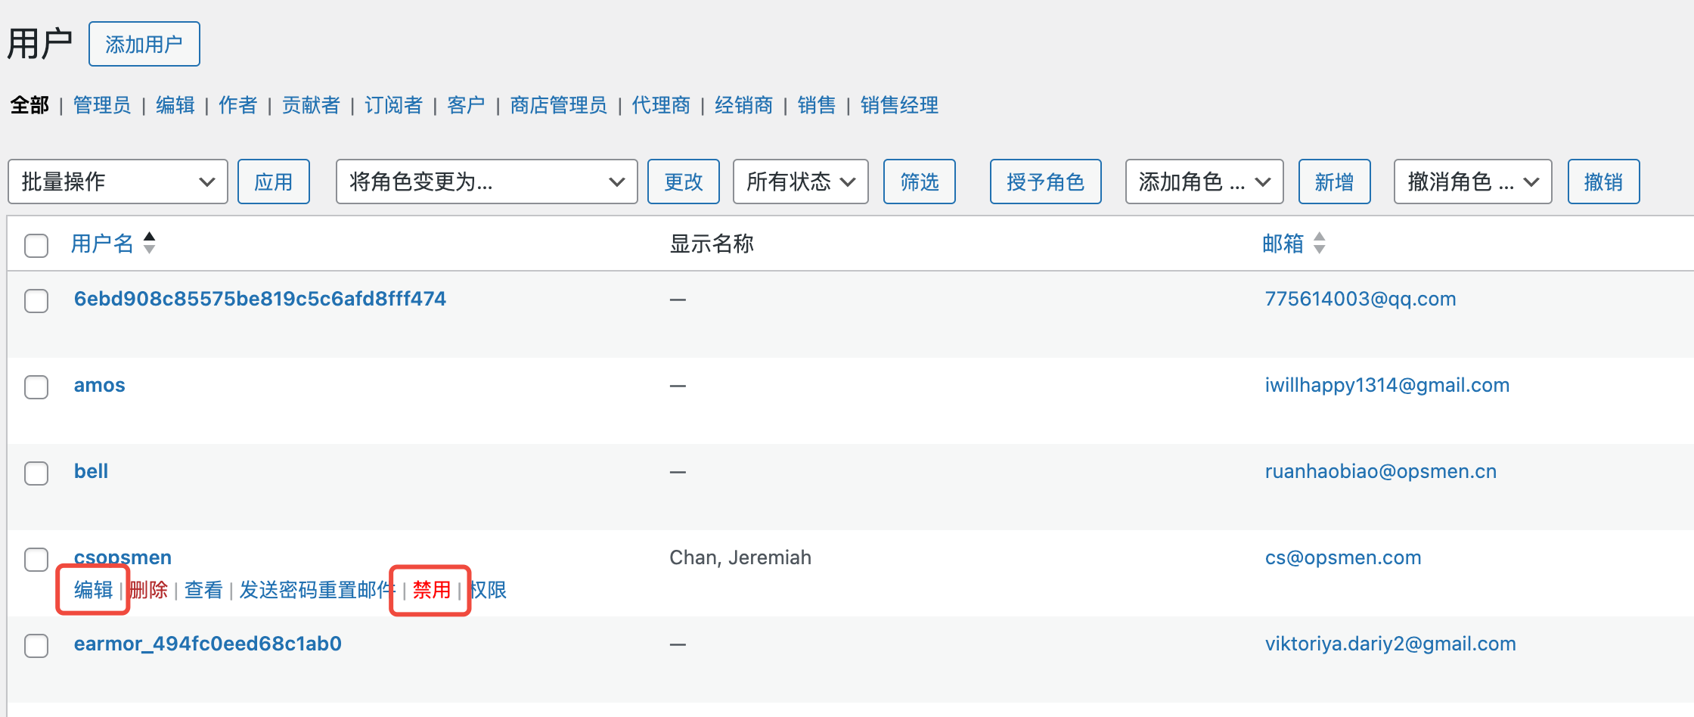
Task: Open the 撤消角色 dropdown
Action: point(1472,182)
